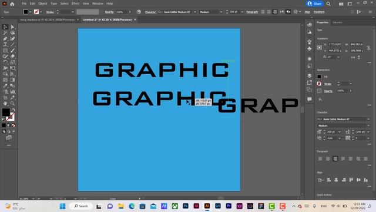Open Illustrator from the Windows taskbar

click(207, 206)
